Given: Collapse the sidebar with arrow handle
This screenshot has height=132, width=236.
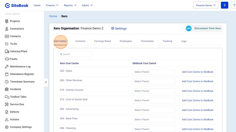Looking at the screenshot, I should 46,82.
